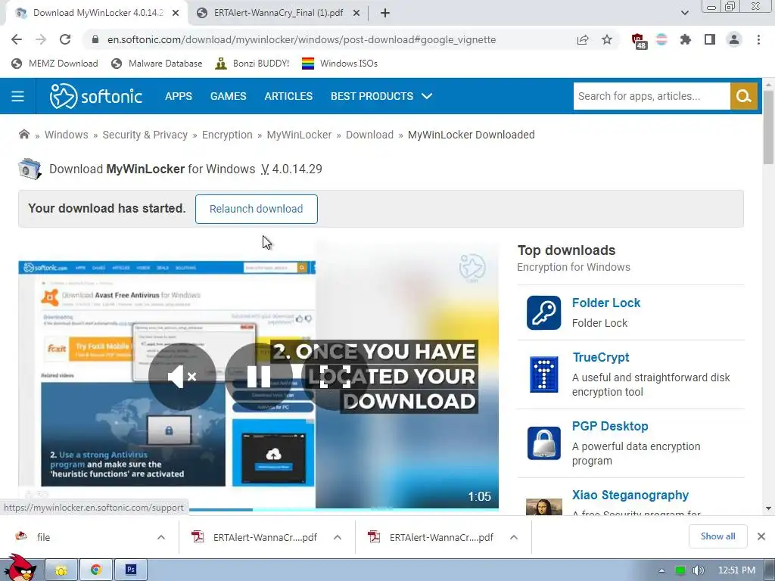The image size is (775, 581).
Task: Open the Chrome profile avatar
Action: click(734, 39)
